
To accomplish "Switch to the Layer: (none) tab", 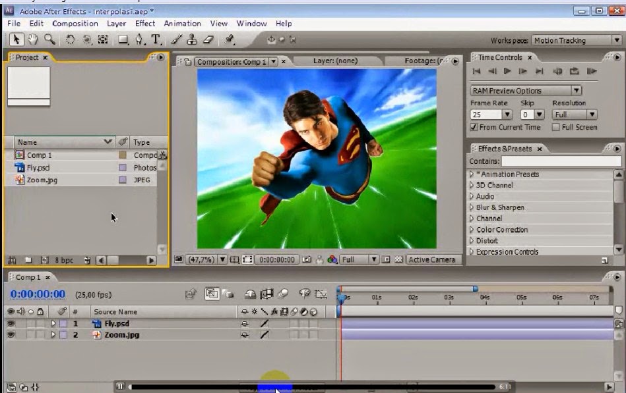I will click(x=335, y=61).
